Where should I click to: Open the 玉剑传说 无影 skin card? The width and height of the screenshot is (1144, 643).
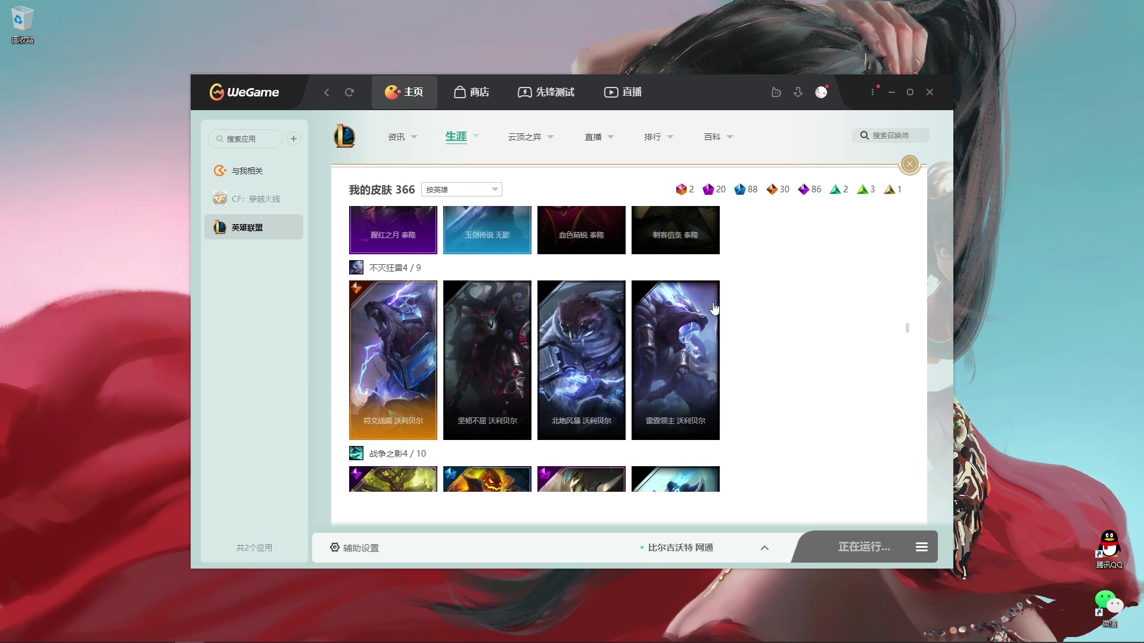pos(487,230)
